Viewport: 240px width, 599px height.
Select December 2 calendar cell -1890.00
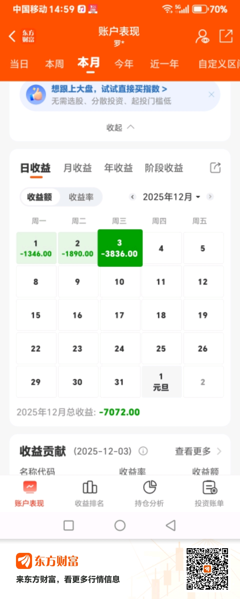click(x=77, y=248)
